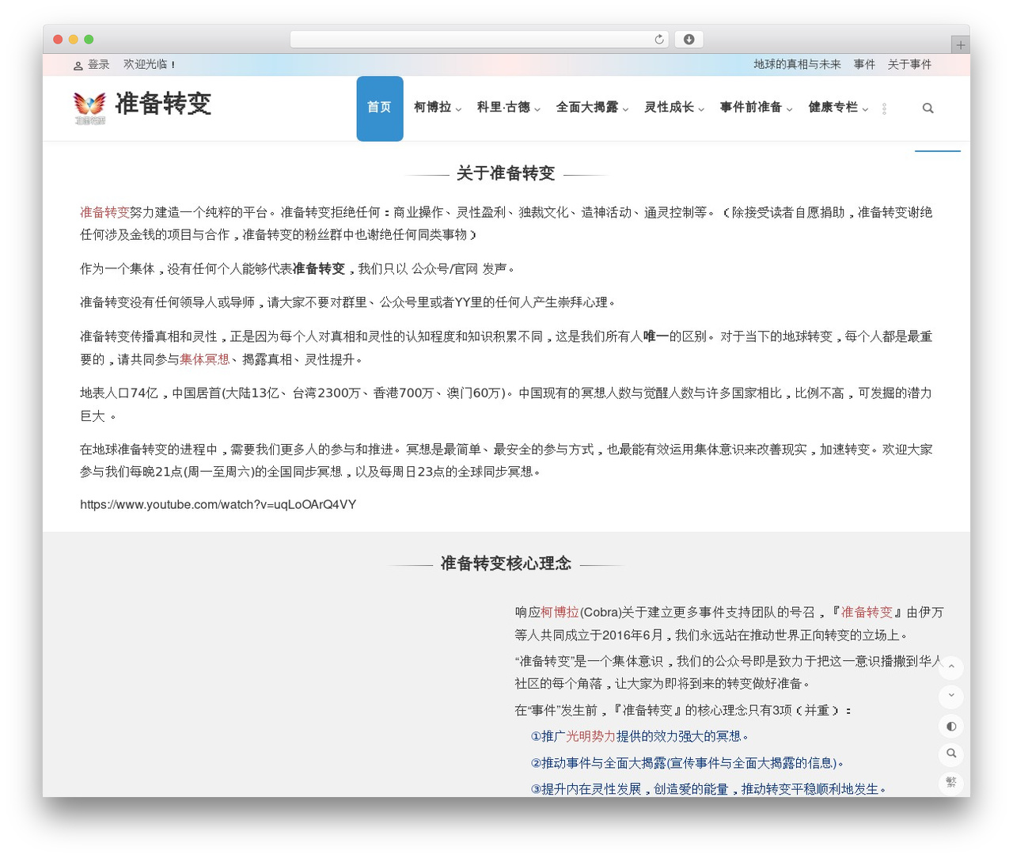
Task: Click the line ③提升内在灵性发展
Action: tap(708, 789)
